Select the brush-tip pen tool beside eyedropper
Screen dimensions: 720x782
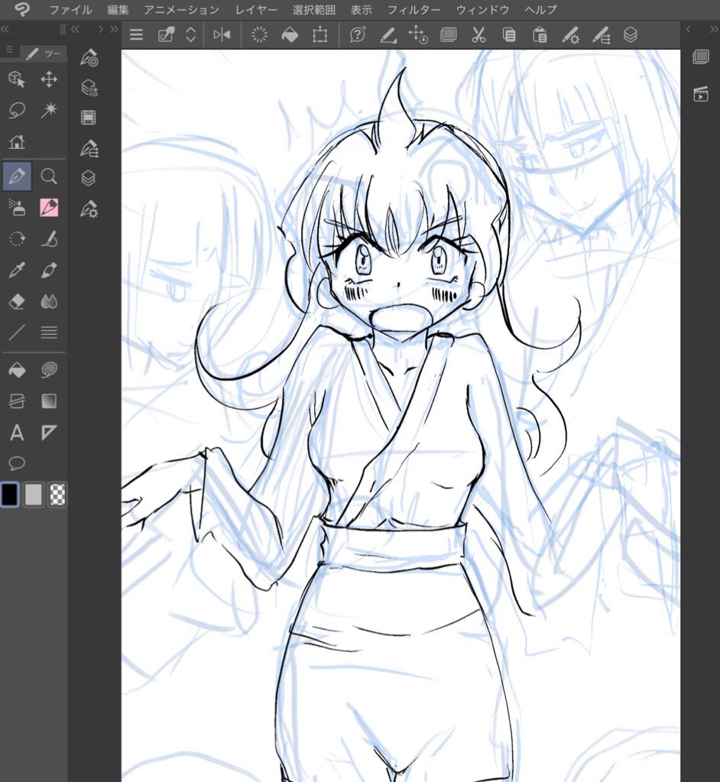point(49,270)
